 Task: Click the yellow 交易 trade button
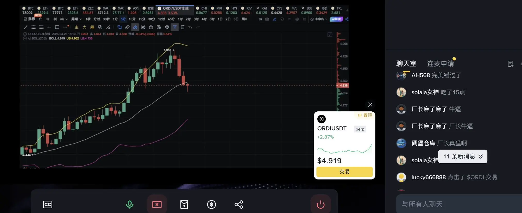pos(344,172)
